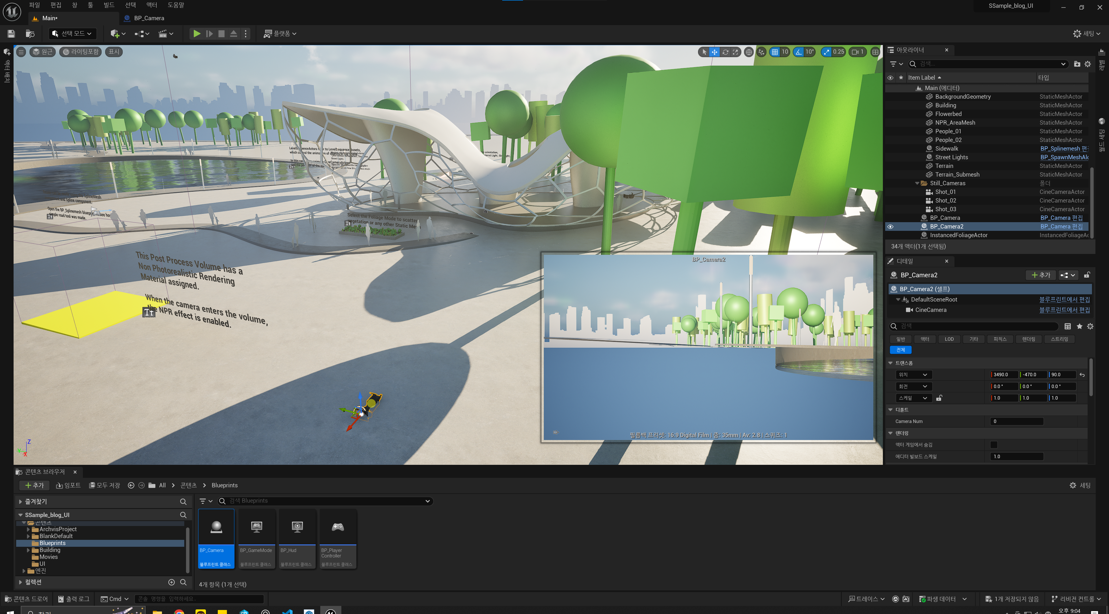Click the save current level icon
The height and width of the screenshot is (614, 1109).
(11, 33)
